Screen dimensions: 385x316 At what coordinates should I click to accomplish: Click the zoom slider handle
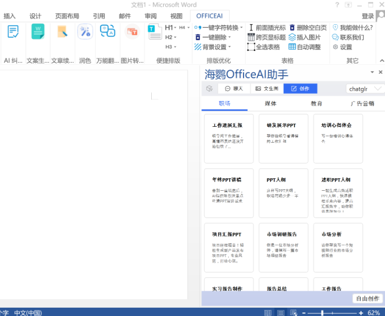pos(322,313)
